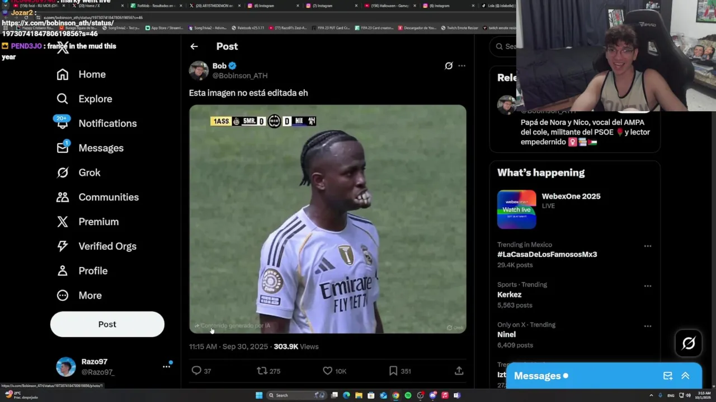Viewport: 716px width, 402px height.
Task: Open Notifications with the 20+ badge
Action: tap(96, 123)
